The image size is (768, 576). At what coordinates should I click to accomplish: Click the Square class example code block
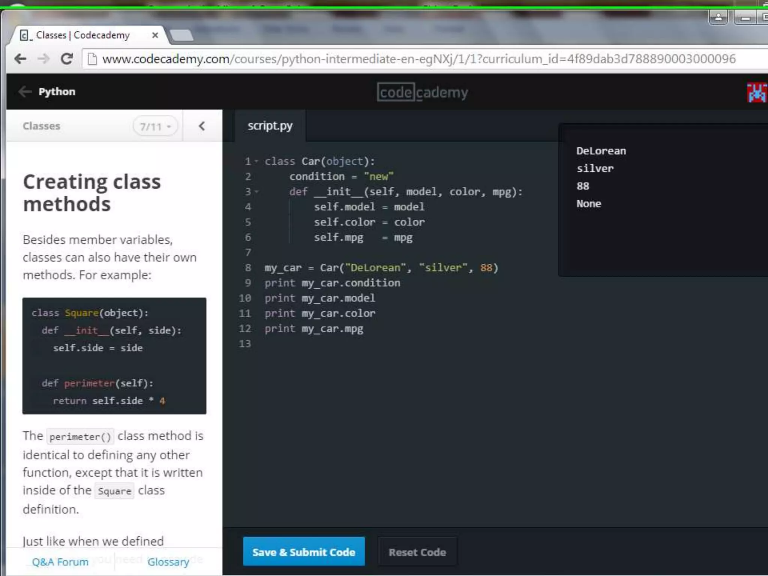114,356
